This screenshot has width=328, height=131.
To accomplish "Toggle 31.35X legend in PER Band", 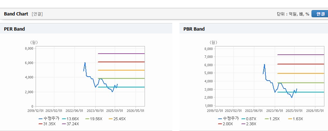I will click(x=47, y=124).
